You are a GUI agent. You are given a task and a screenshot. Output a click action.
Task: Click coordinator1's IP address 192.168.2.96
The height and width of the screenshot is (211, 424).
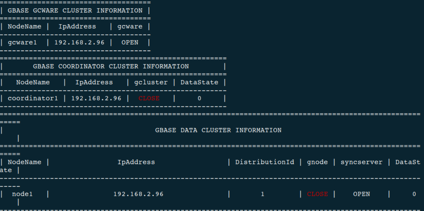pyautogui.click(x=96, y=98)
